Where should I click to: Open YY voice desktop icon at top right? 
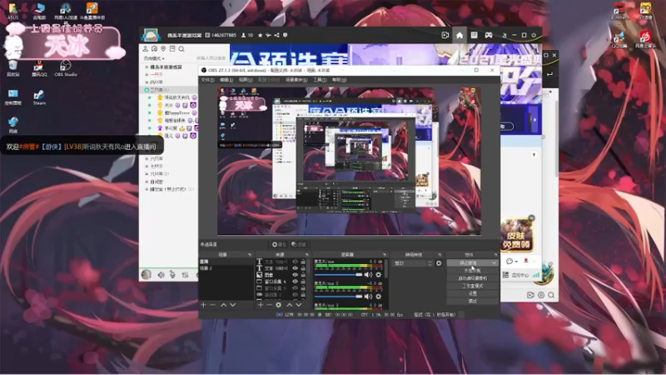pos(645,11)
